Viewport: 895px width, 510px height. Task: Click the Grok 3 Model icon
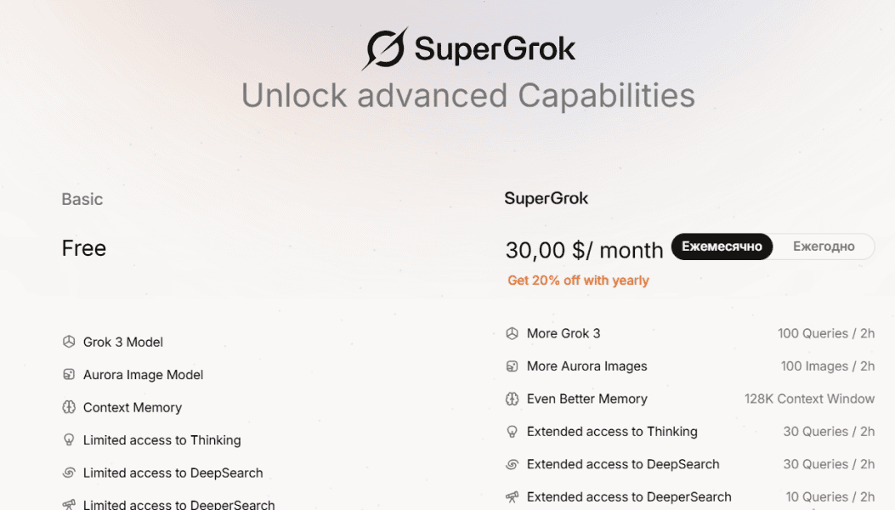pos(69,342)
